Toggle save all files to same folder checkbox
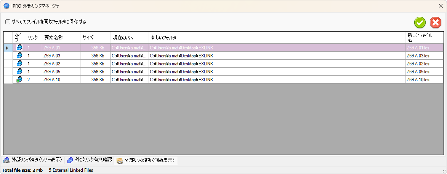This screenshot has height=174, width=447. [8, 22]
